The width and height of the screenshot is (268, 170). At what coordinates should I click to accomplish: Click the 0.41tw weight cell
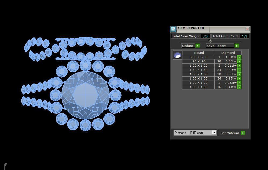point(230,87)
